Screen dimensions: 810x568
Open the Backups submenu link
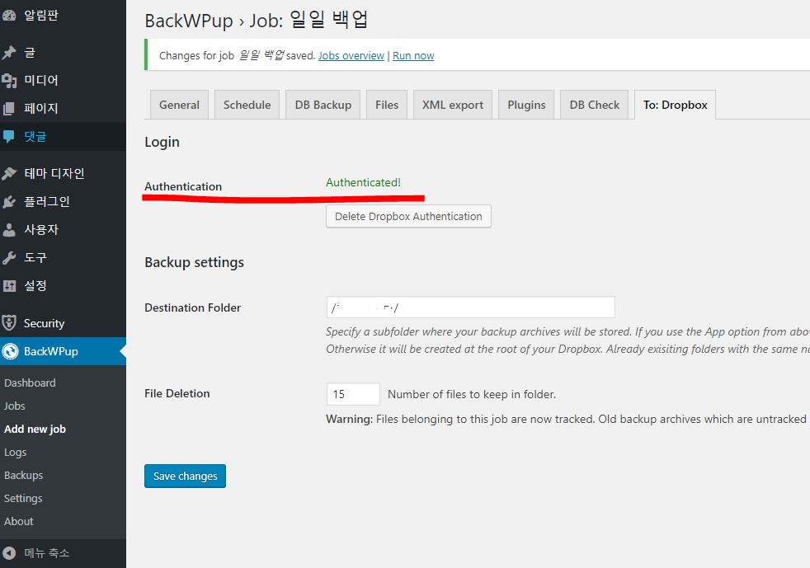(23, 475)
